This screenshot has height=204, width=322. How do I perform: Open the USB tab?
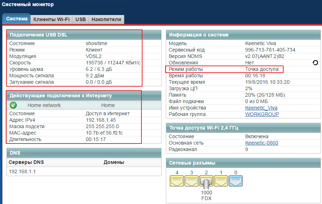[x=80, y=19]
